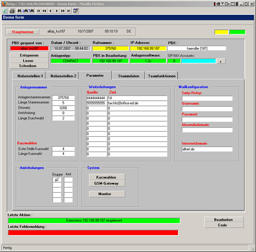The width and height of the screenshot is (256, 252).
Task: Click binoculars icon with blue up arrow
Action: (x=31, y=11)
